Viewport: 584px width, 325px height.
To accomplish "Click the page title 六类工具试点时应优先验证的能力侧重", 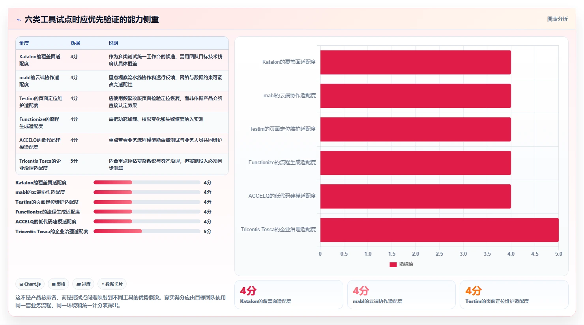I will tap(92, 19).
